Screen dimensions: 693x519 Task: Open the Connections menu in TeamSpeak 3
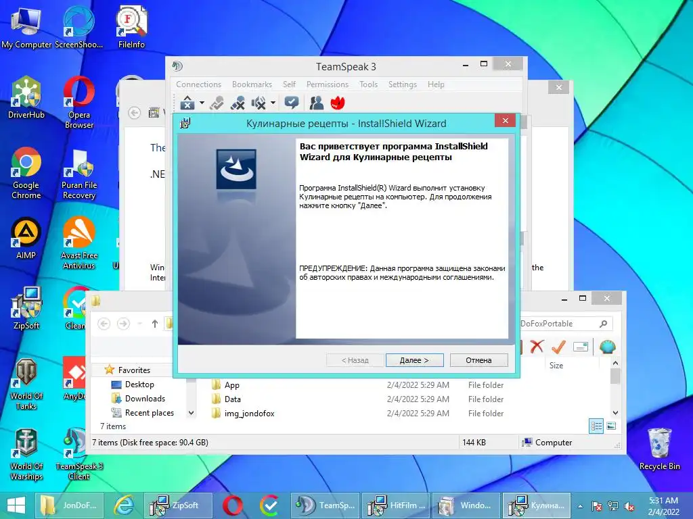198,84
